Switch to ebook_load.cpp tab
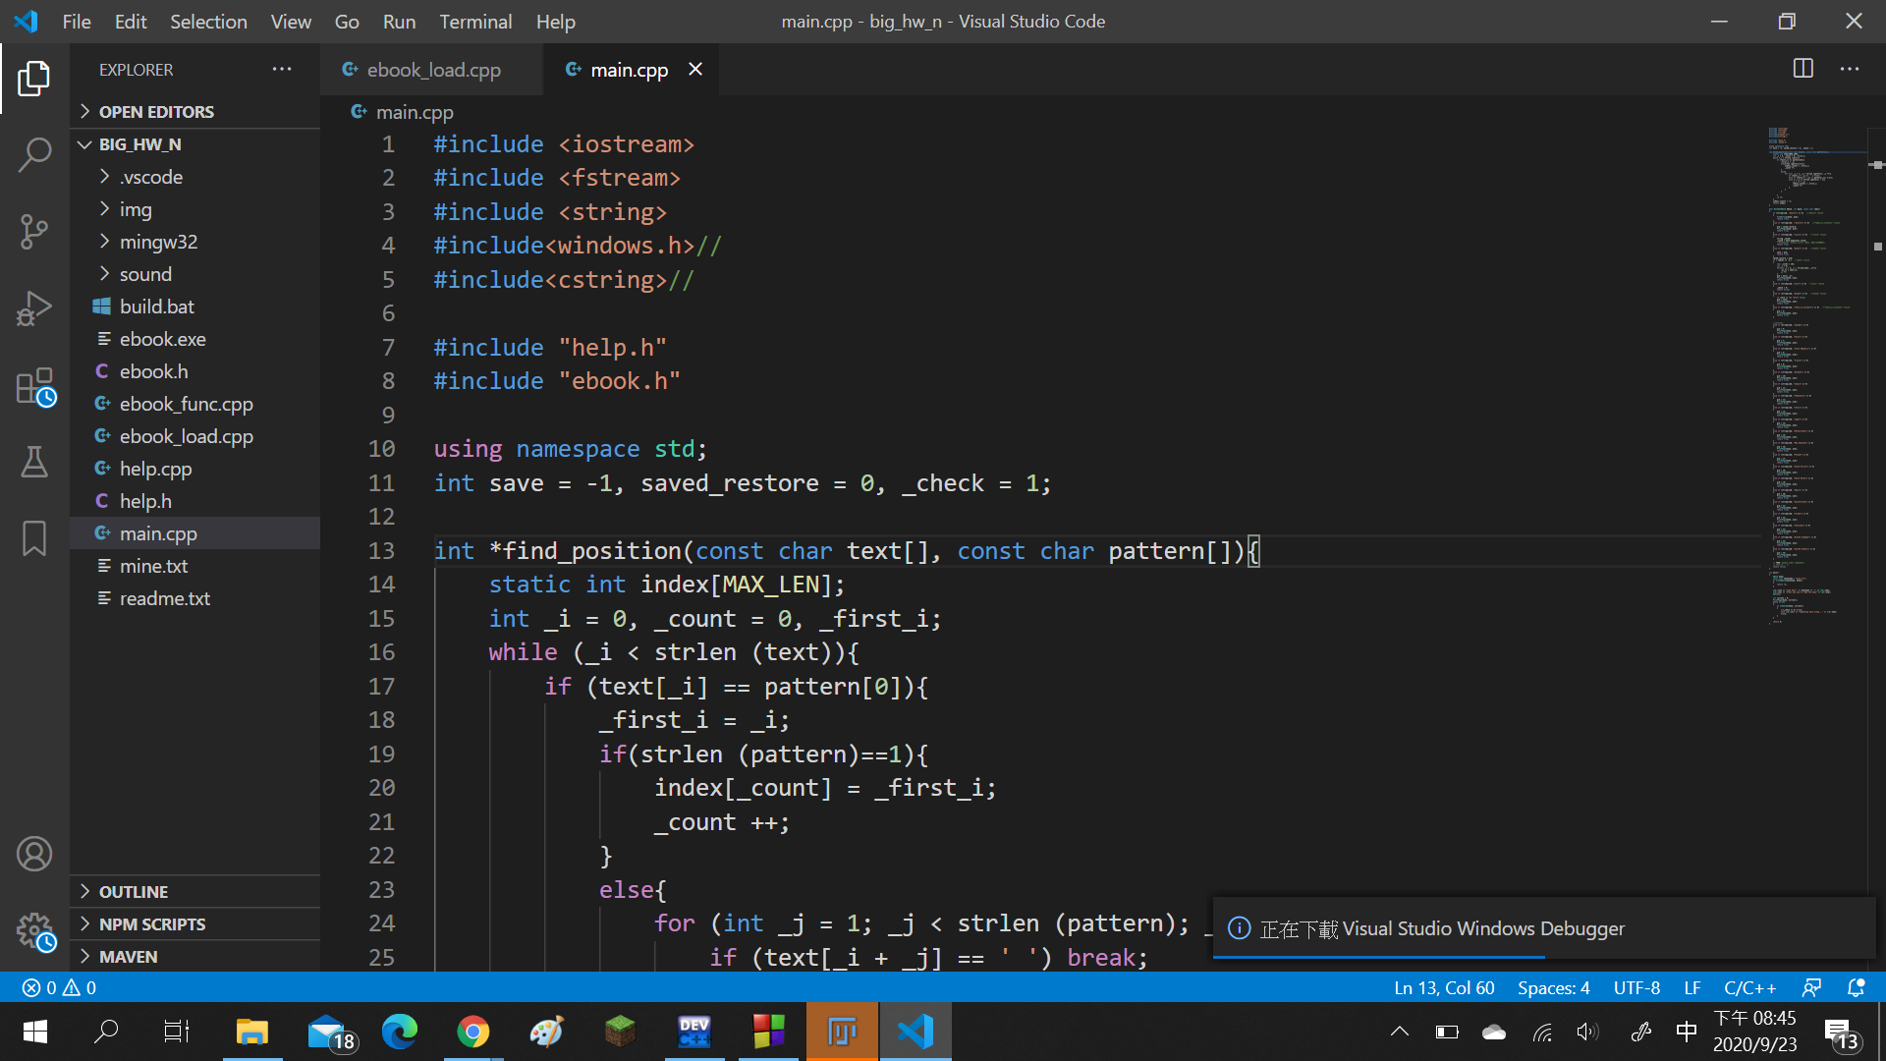The height and width of the screenshot is (1061, 1886). pos(432,70)
